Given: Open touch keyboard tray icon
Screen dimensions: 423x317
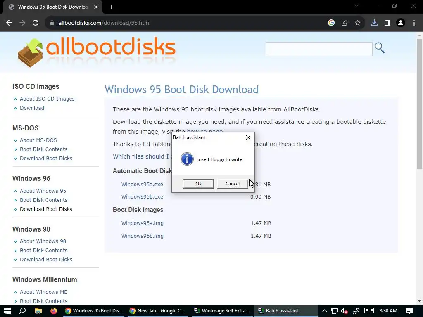Looking at the screenshot, I should pos(369,311).
